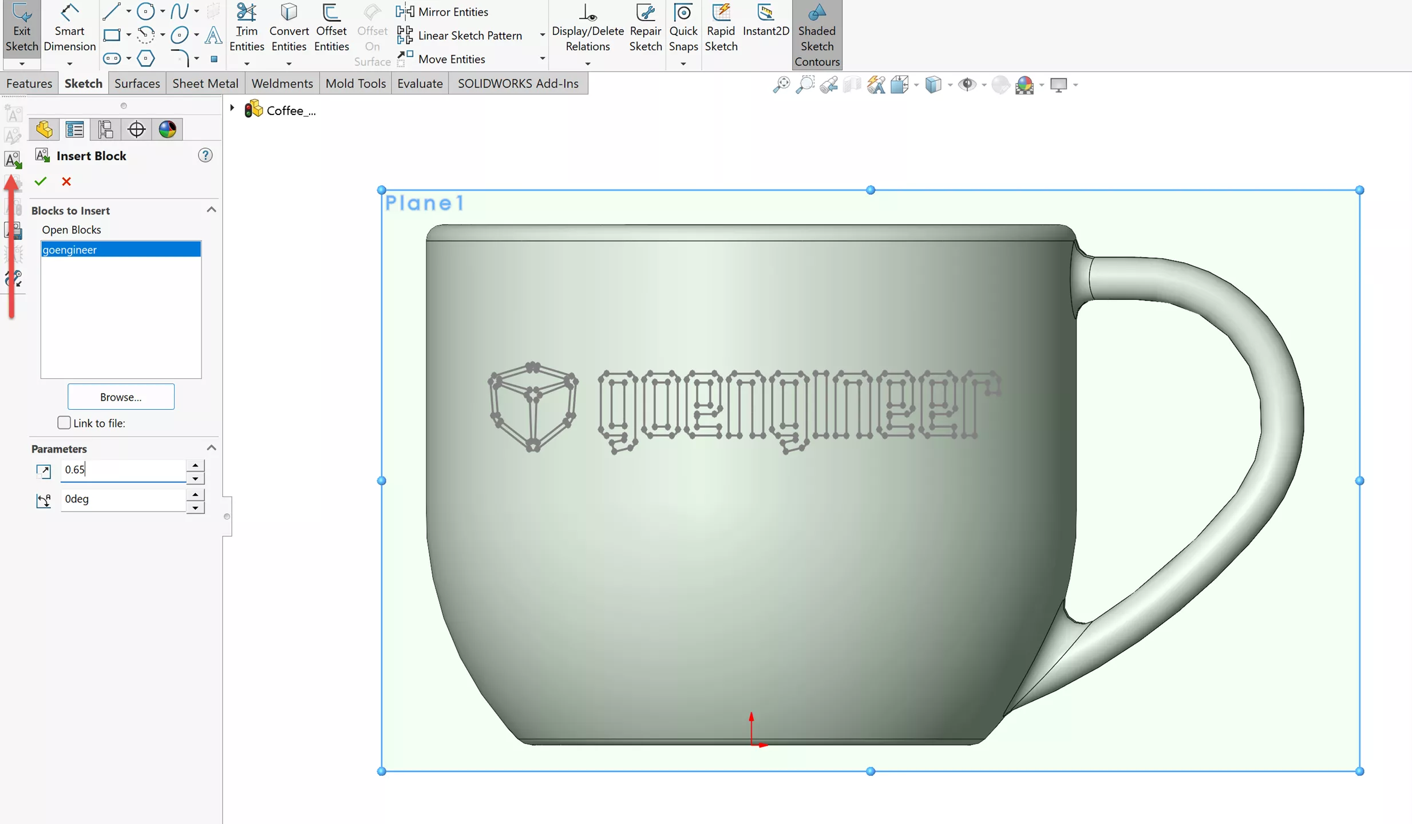Viewport: 1412px width, 824px height.
Task: Select the Sketch Fillet tool
Action: pyautogui.click(x=180, y=58)
